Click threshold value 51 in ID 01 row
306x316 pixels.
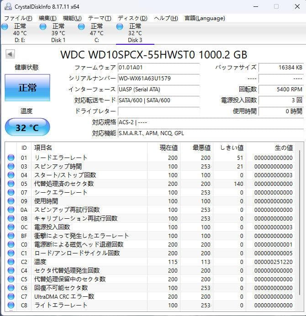(x=240, y=158)
